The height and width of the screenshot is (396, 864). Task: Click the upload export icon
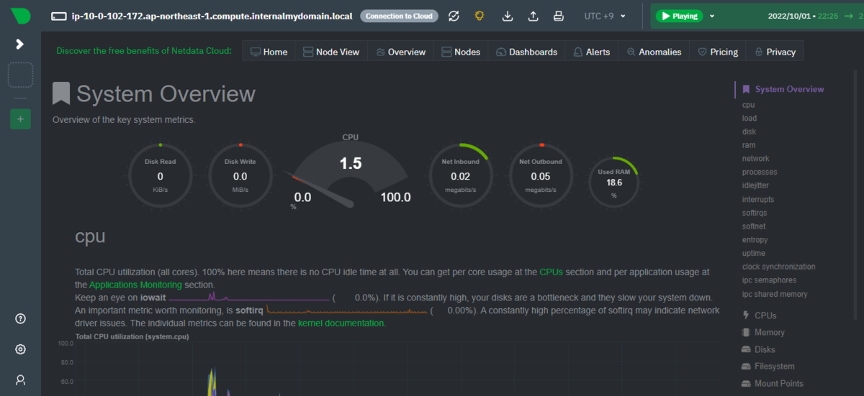[533, 16]
